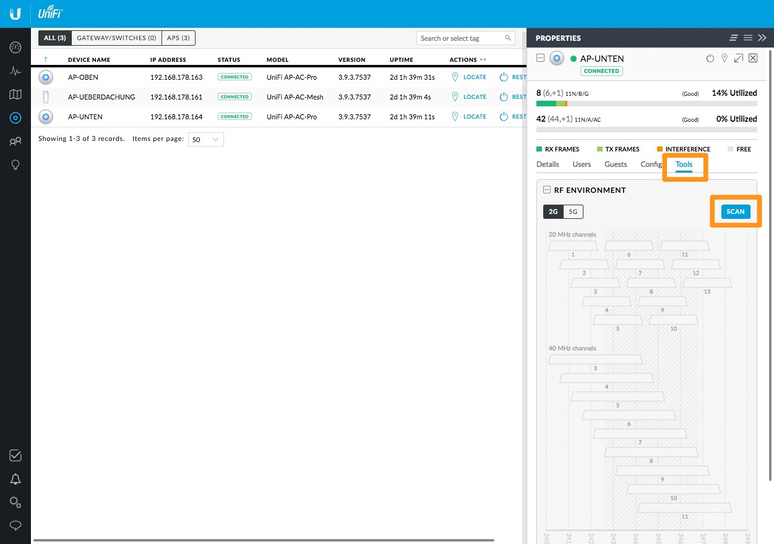
Task: Click the LOCATE link for AP-OBEN
Action: coord(475,77)
